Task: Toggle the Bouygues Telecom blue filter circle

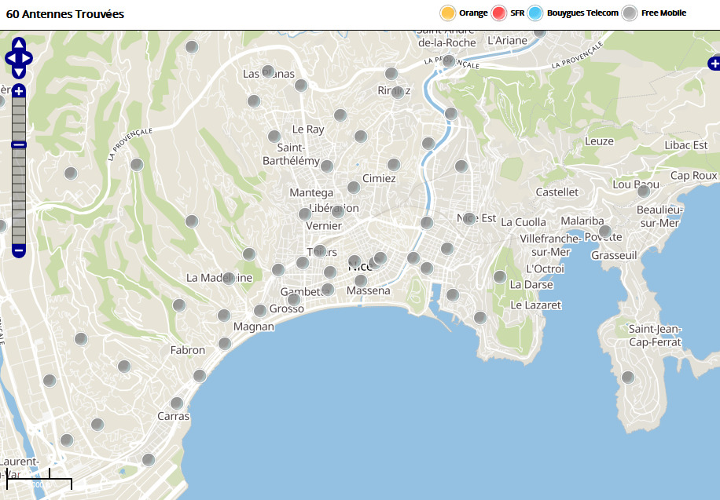Action: pos(535,13)
